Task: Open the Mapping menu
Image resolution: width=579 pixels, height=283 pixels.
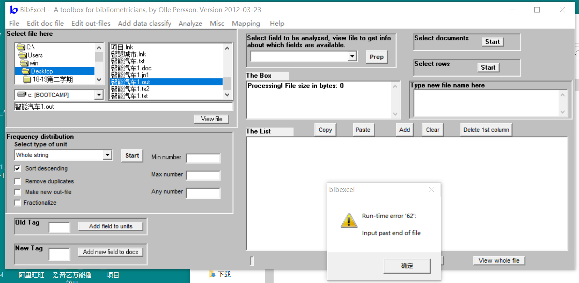Action: coord(246,24)
